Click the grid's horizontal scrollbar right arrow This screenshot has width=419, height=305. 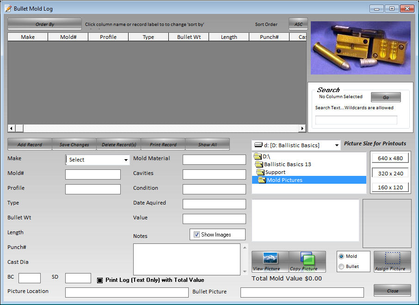pyautogui.click(x=302, y=128)
